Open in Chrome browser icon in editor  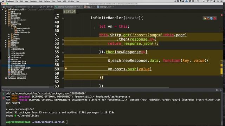205,18
